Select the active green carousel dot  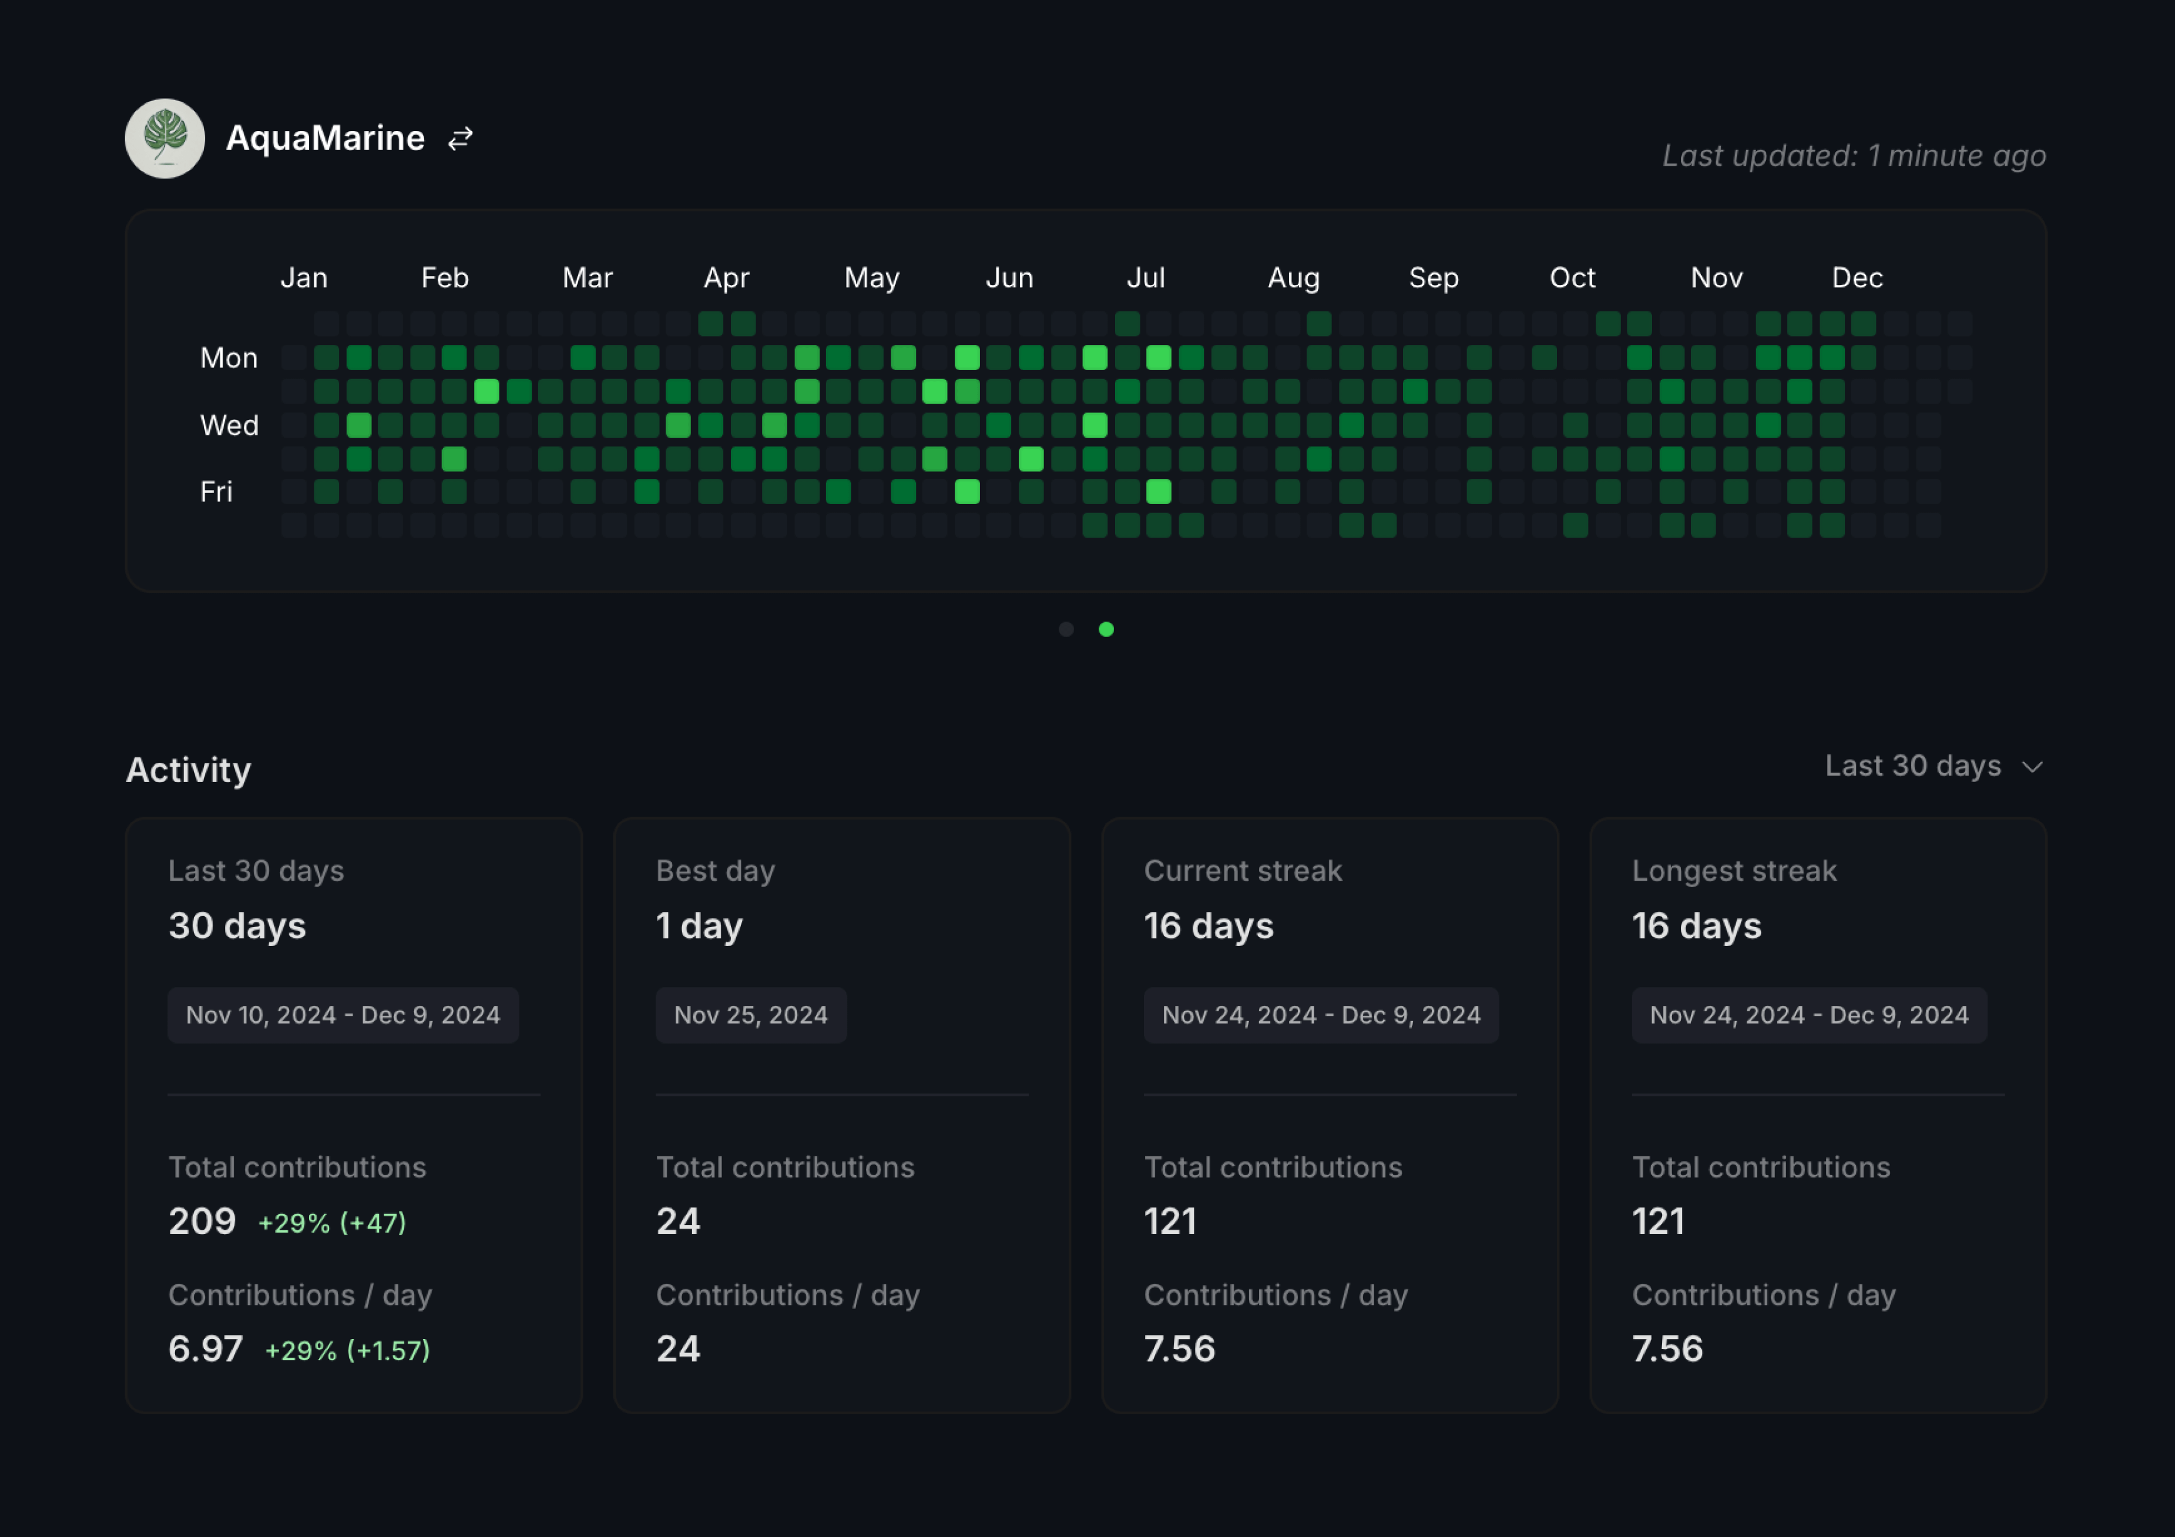1106,629
